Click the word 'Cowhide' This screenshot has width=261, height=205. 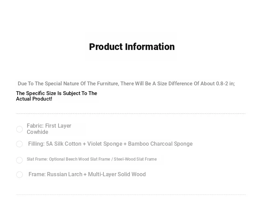[x=38, y=132]
